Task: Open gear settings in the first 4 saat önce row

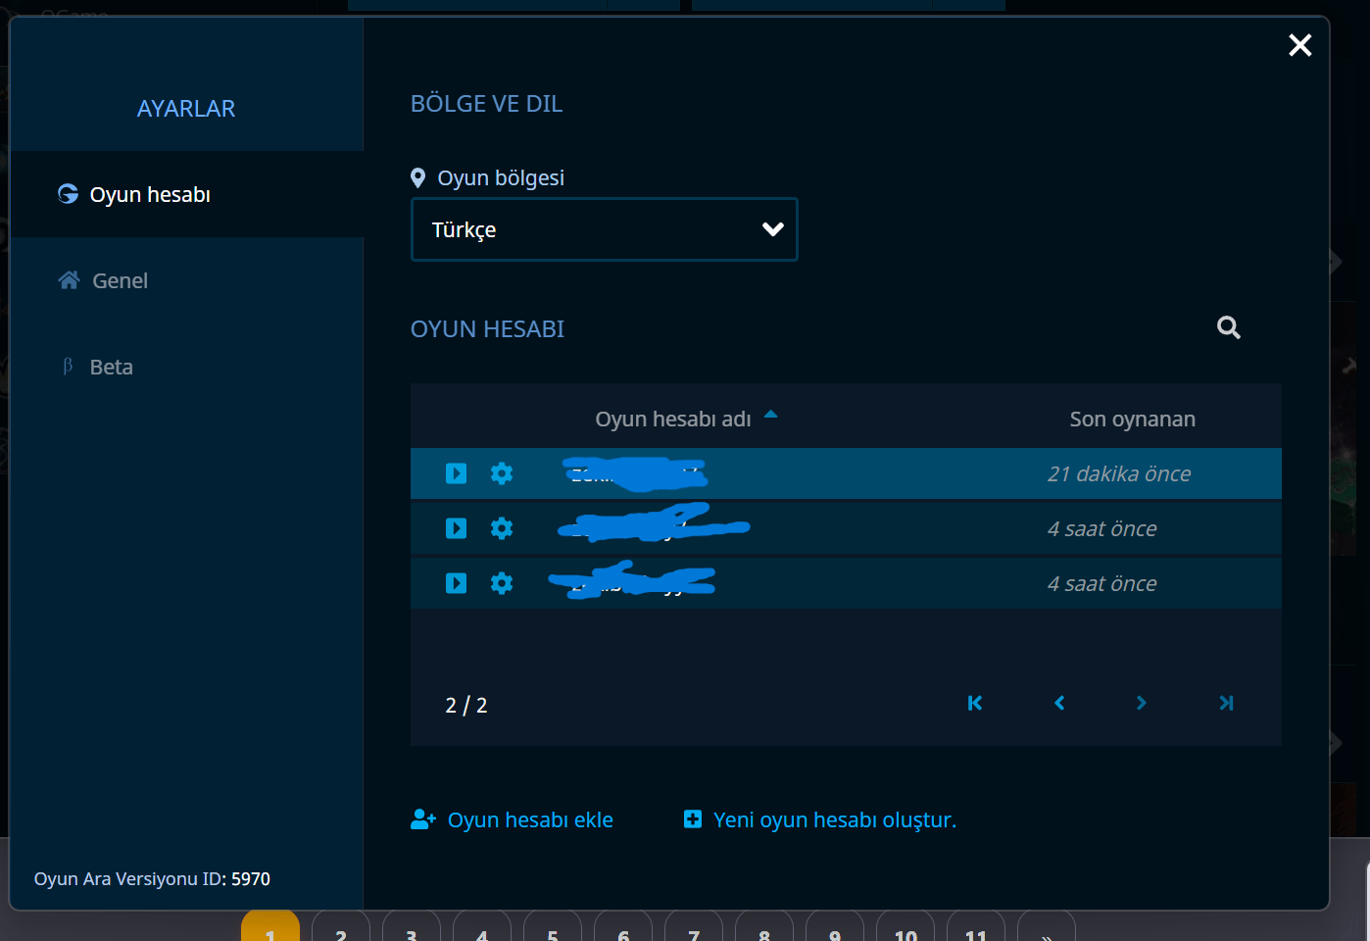Action: tap(502, 528)
